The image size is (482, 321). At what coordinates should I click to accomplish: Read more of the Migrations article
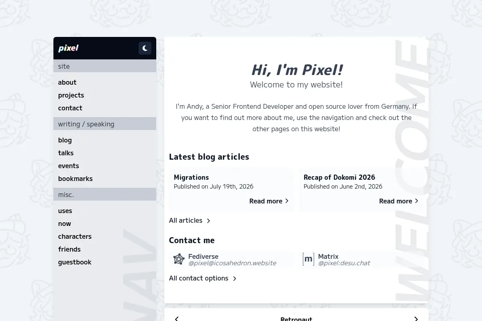[266, 201]
